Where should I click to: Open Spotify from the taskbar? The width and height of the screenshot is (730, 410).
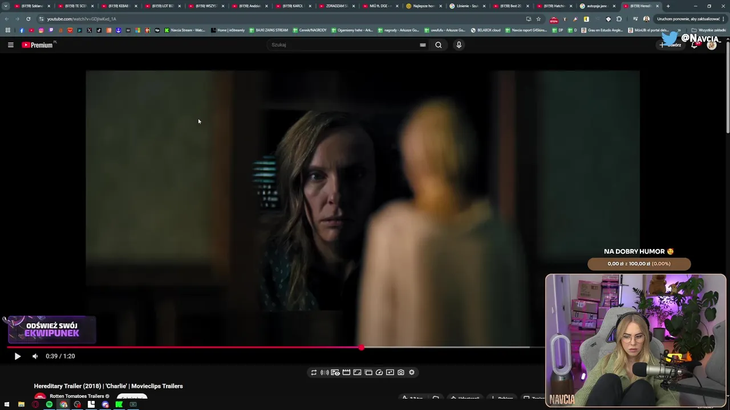(49, 405)
